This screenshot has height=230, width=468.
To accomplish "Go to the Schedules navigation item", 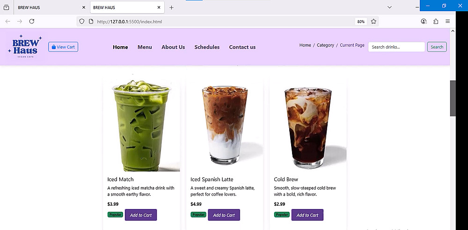I will pos(207,47).
